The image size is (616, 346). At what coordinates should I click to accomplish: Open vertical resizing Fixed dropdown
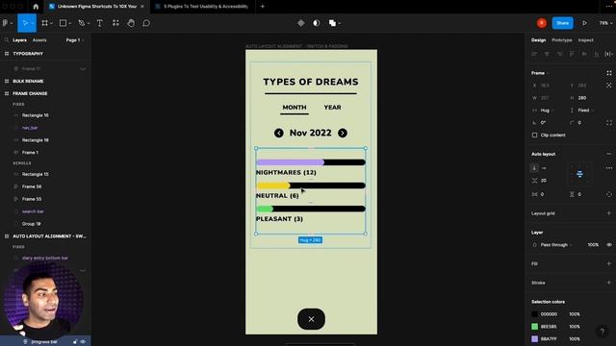click(585, 111)
